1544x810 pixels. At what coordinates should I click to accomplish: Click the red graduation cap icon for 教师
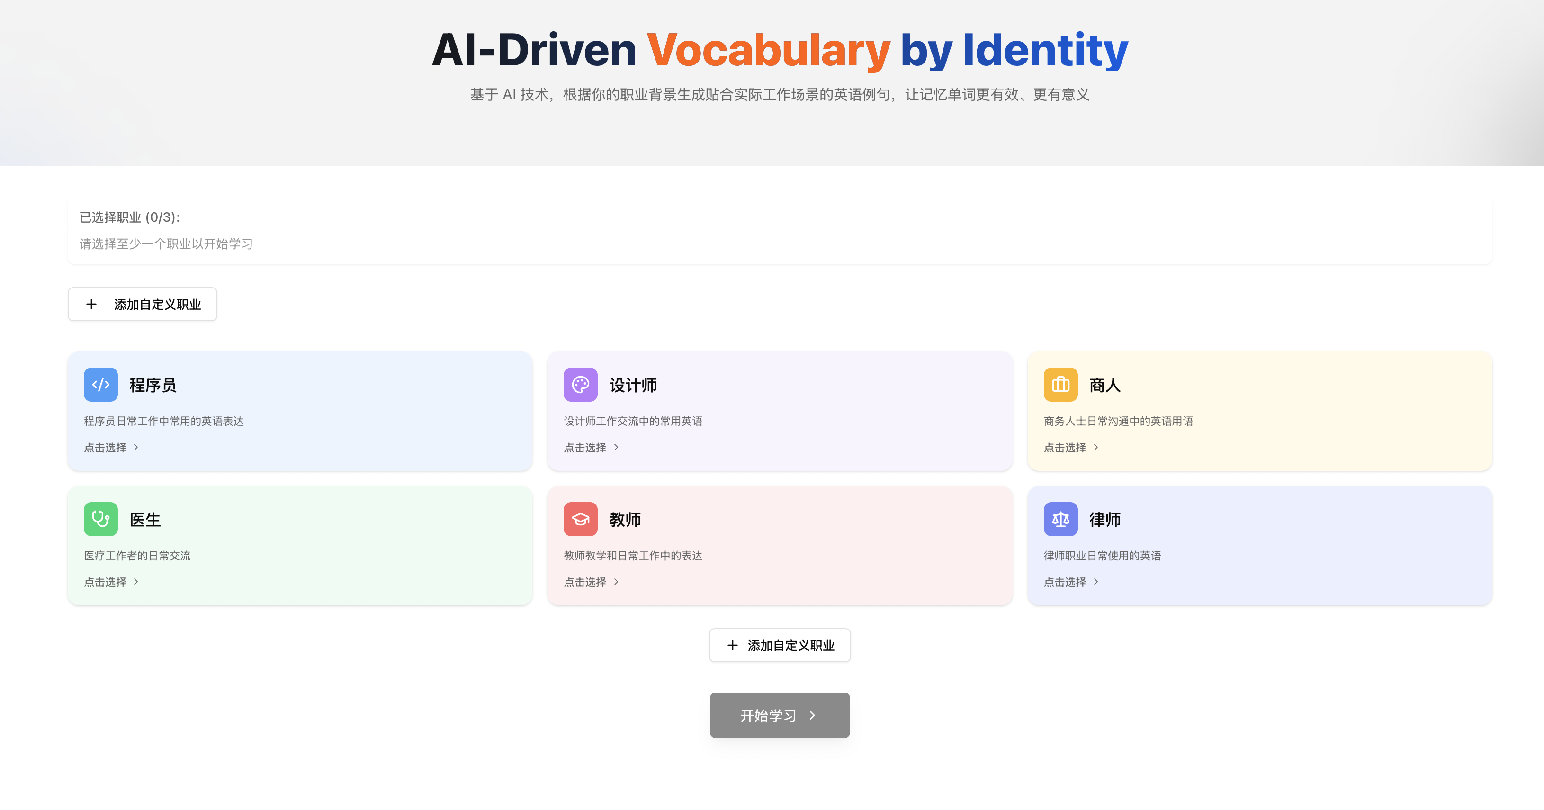pyautogui.click(x=580, y=519)
